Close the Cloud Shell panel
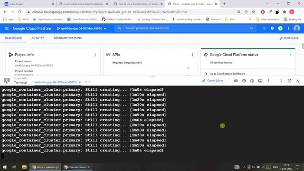The image size is (304, 171). coord(298,81)
